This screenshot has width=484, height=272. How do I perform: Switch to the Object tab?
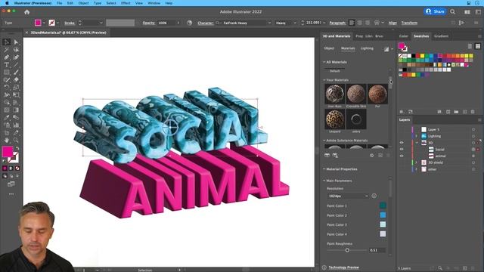pos(329,48)
